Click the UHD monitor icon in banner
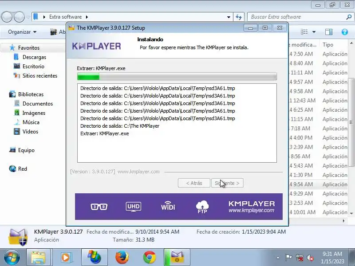This screenshot has width=355, height=266. (x=134, y=207)
